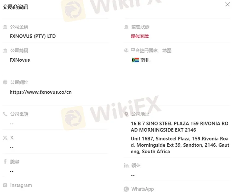Click the building icon beside 公司全稱
The image size is (233, 192).
(x=5, y=27)
